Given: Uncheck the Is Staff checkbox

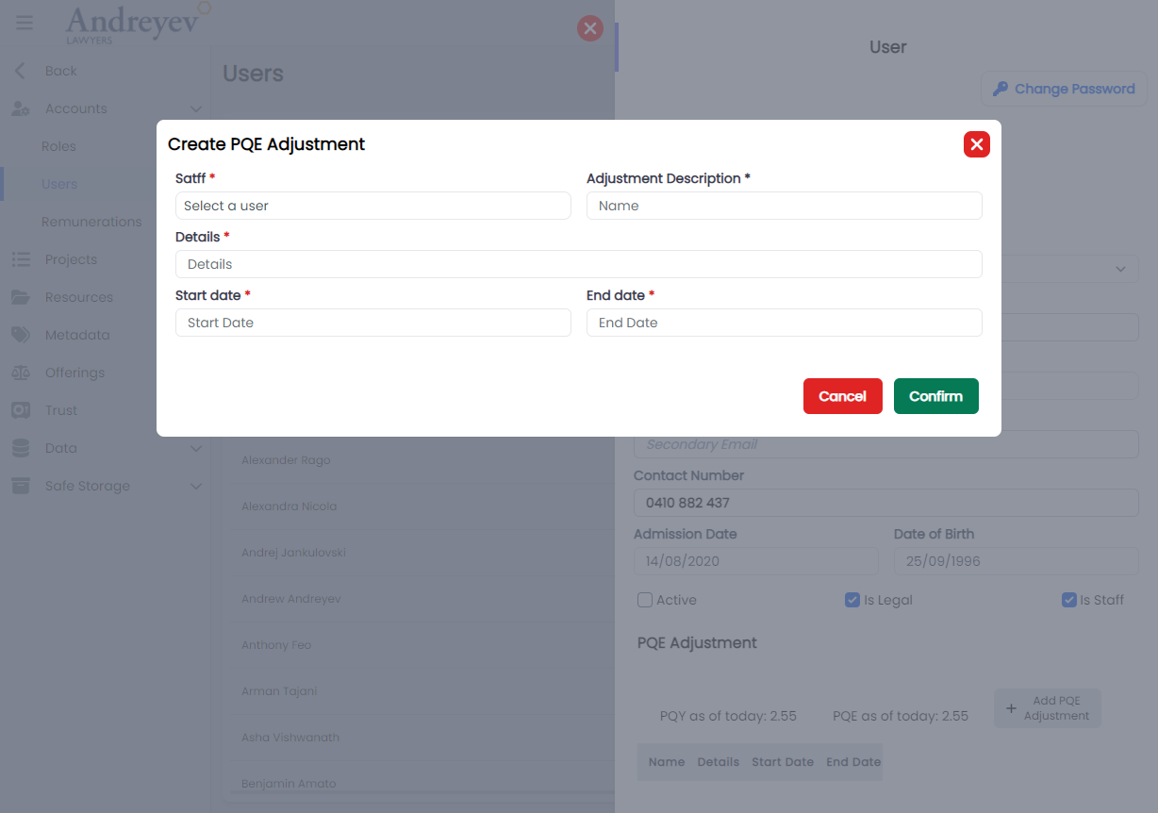Looking at the screenshot, I should click(x=1069, y=600).
